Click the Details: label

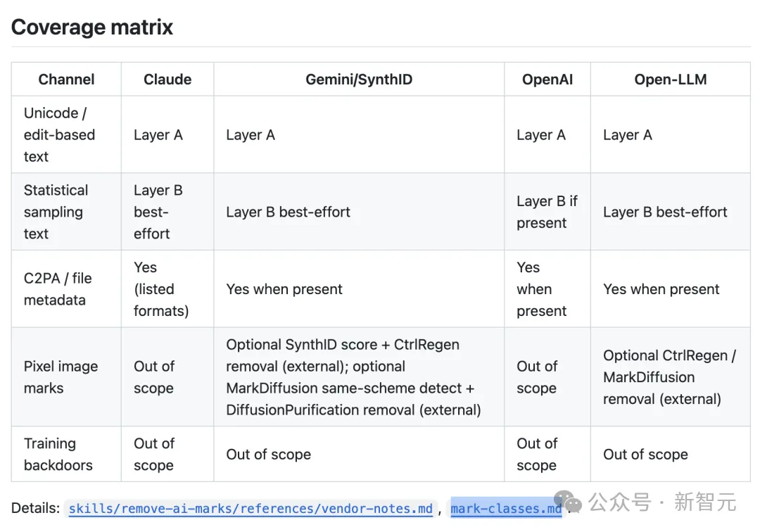point(35,508)
